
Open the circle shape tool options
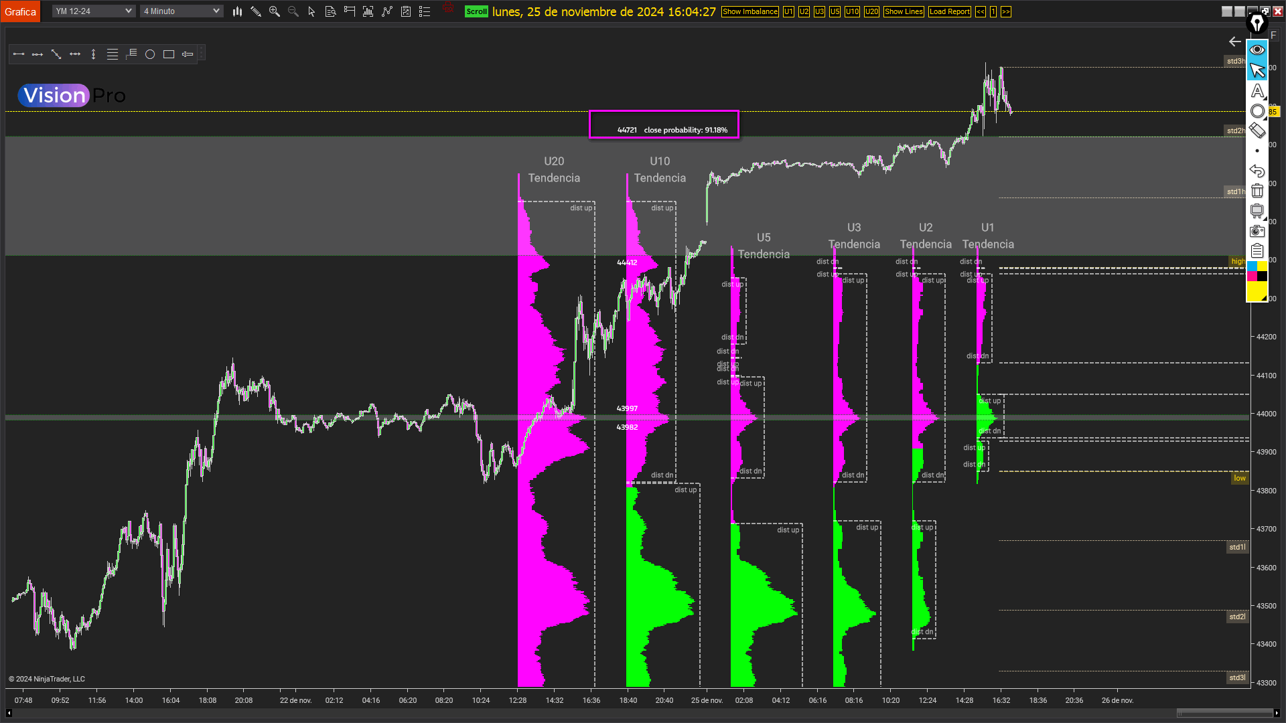[x=1257, y=111]
